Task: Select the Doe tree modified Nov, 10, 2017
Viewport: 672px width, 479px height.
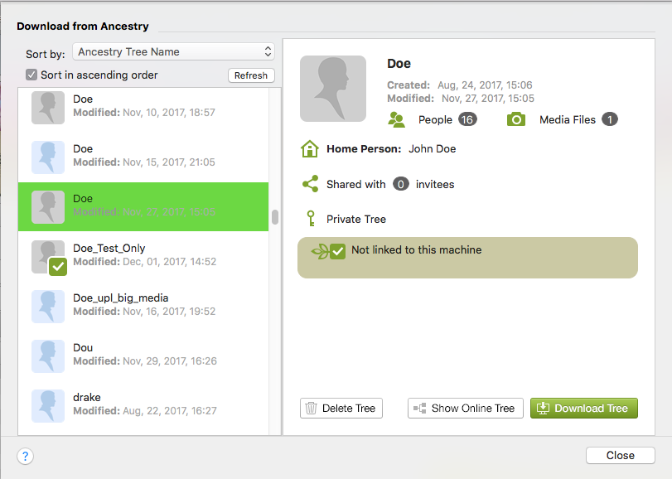Action: (x=143, y=108)
